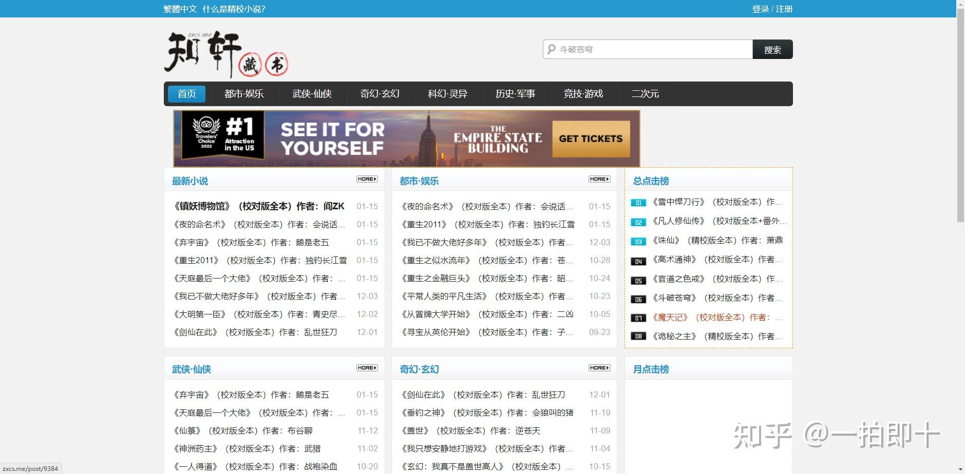Viewport: 965px width, 474px height.
Task: Open 《雪中悍刀行》 in 总点击榜
Action: [717, 202]
